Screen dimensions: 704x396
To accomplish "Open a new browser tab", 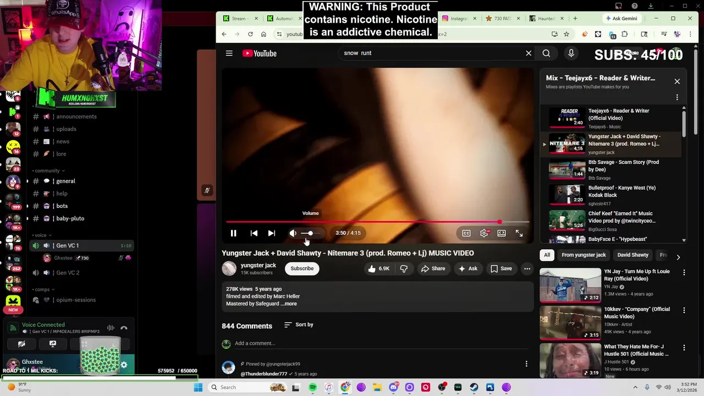I will pos(575,18).
